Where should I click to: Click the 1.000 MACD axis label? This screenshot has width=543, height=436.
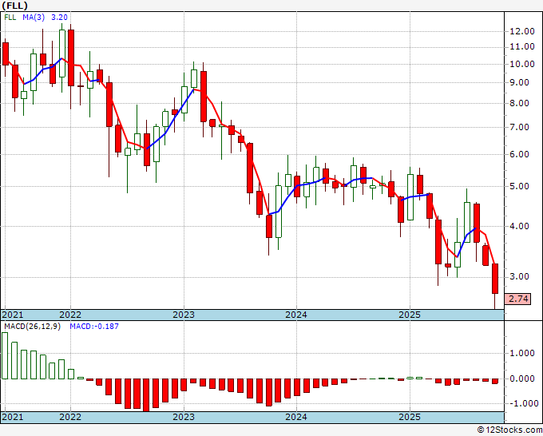522,353
